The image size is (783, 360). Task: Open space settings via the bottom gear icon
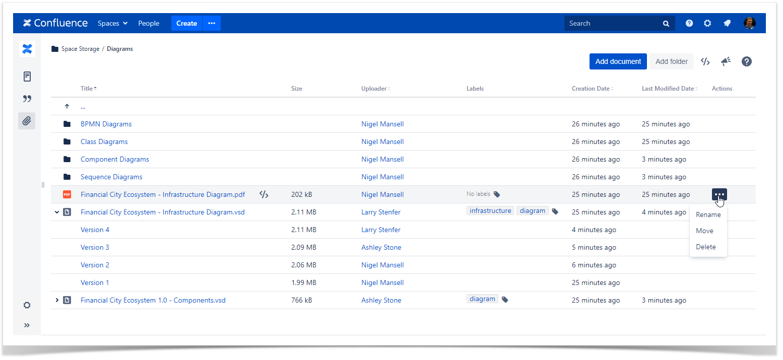pyautogui.click(x=27, y=305)
